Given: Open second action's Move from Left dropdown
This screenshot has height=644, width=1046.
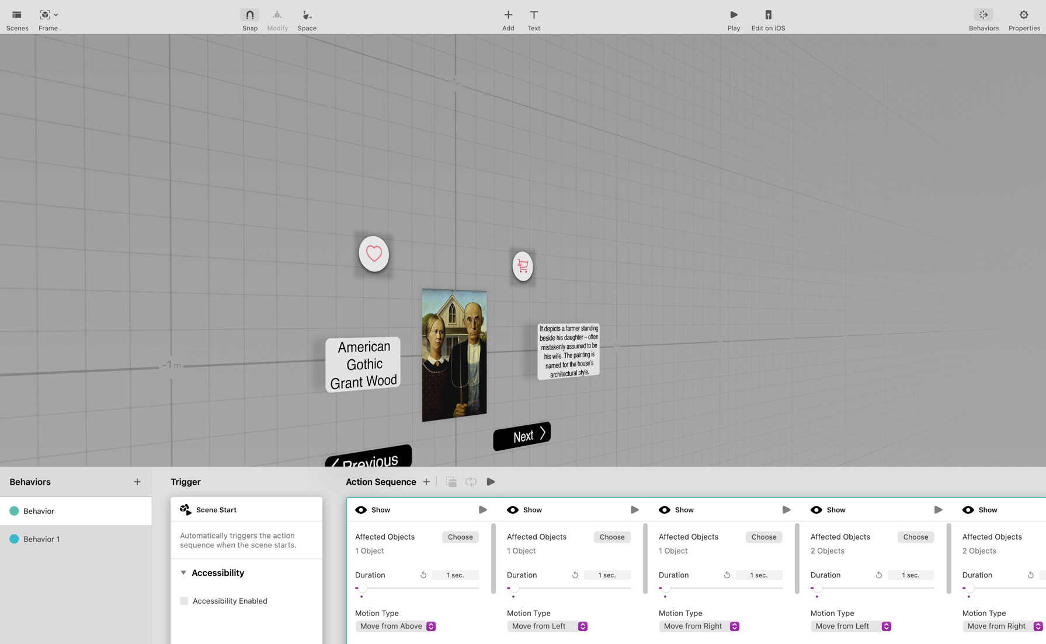Looking at the screenshot, I should [548, 626].
